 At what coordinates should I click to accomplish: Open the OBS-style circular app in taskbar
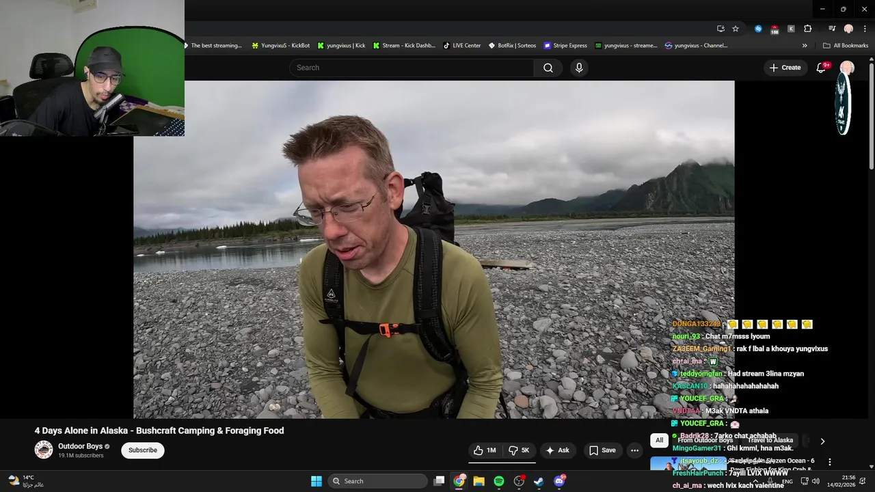(520, 481)
